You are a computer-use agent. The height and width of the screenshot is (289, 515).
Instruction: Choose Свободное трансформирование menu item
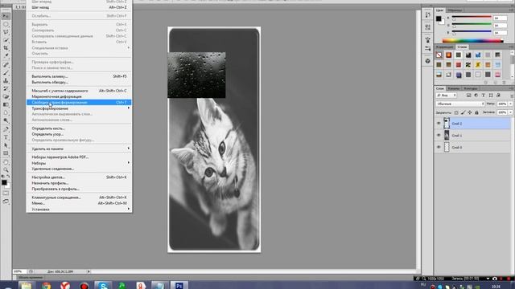[79, 103]
